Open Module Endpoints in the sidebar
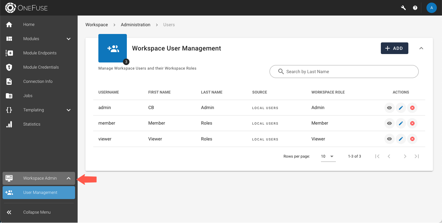442x223 pixels. [x=39, y=53]
